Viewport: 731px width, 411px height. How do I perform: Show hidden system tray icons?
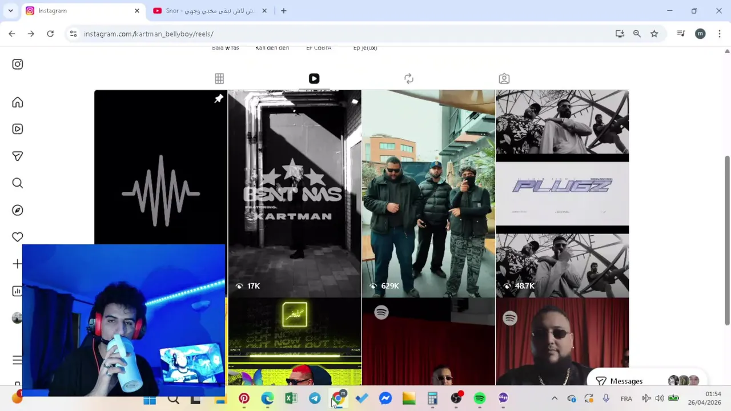(554, 398)
